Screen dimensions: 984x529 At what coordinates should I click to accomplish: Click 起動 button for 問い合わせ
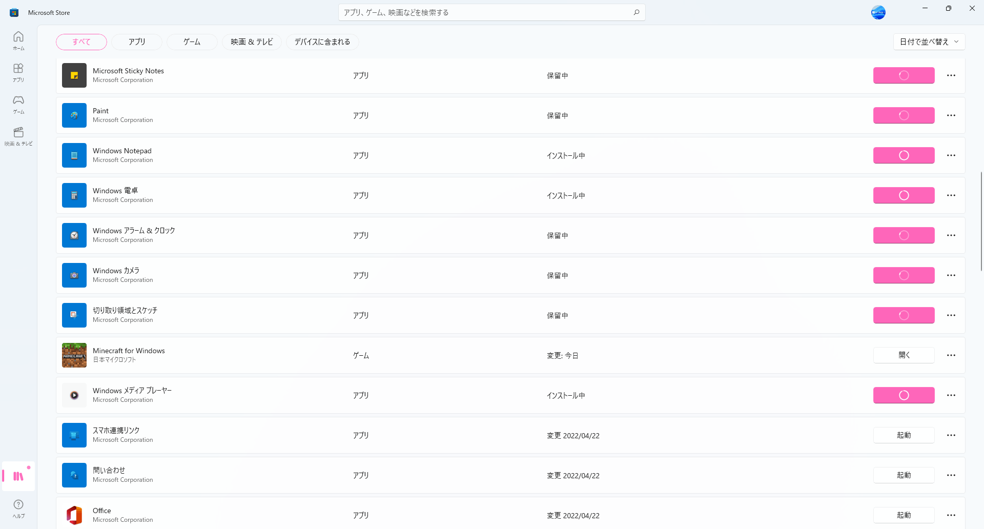[x=904, y=475]
